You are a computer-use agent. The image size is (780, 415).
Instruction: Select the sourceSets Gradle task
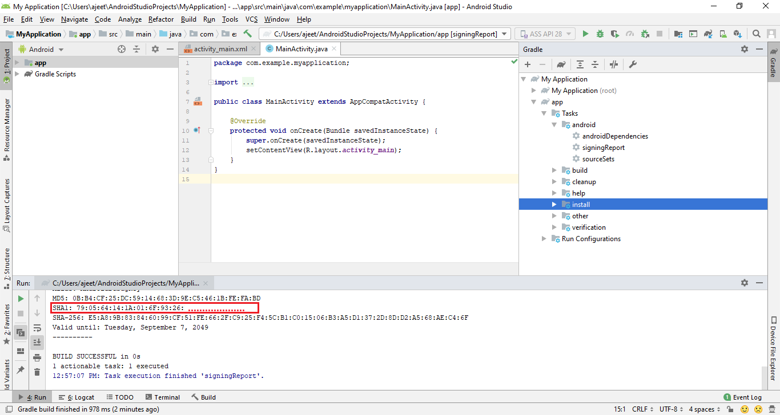point(598,159)
